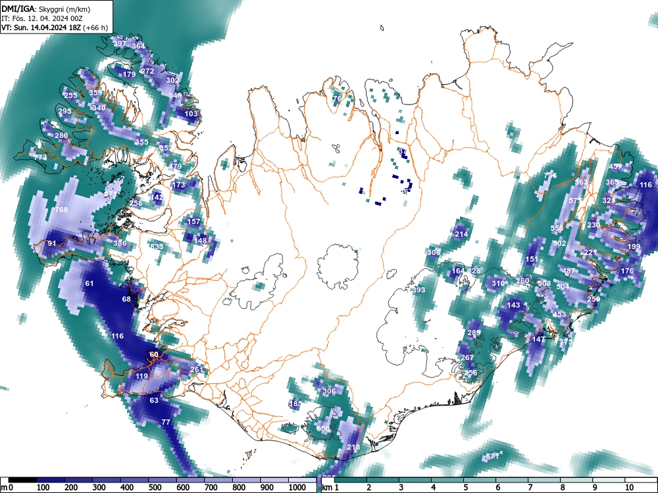This screenshot has height=493, width=658.
Task: Click visibility value 453
Action: click(x=559, y=314)
